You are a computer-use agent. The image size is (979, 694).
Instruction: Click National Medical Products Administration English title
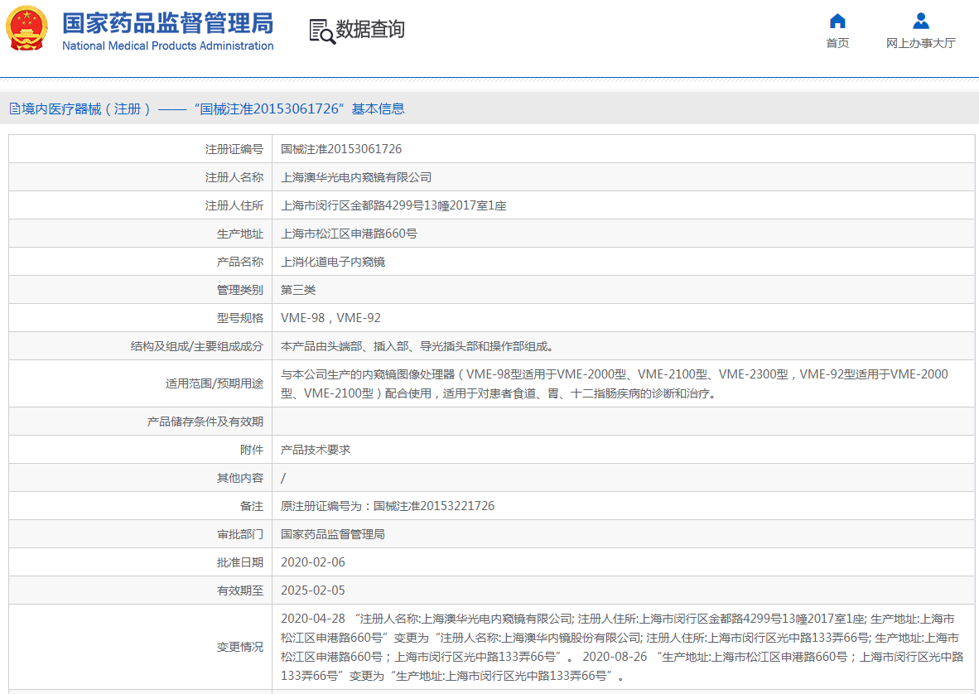(x=167, y=46)
